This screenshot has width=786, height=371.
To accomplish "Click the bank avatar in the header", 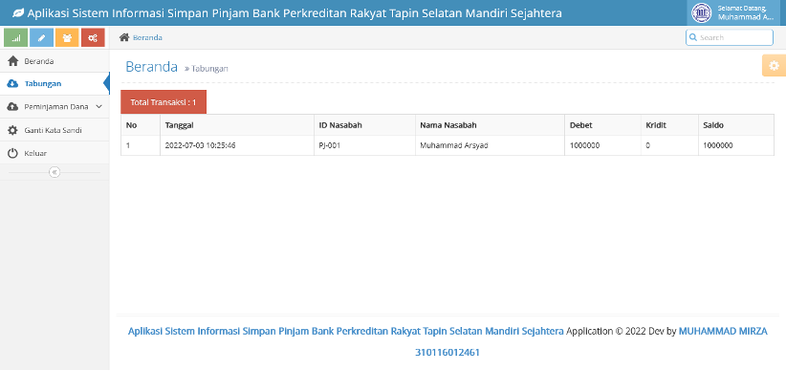I will click(x=701, y=13).
